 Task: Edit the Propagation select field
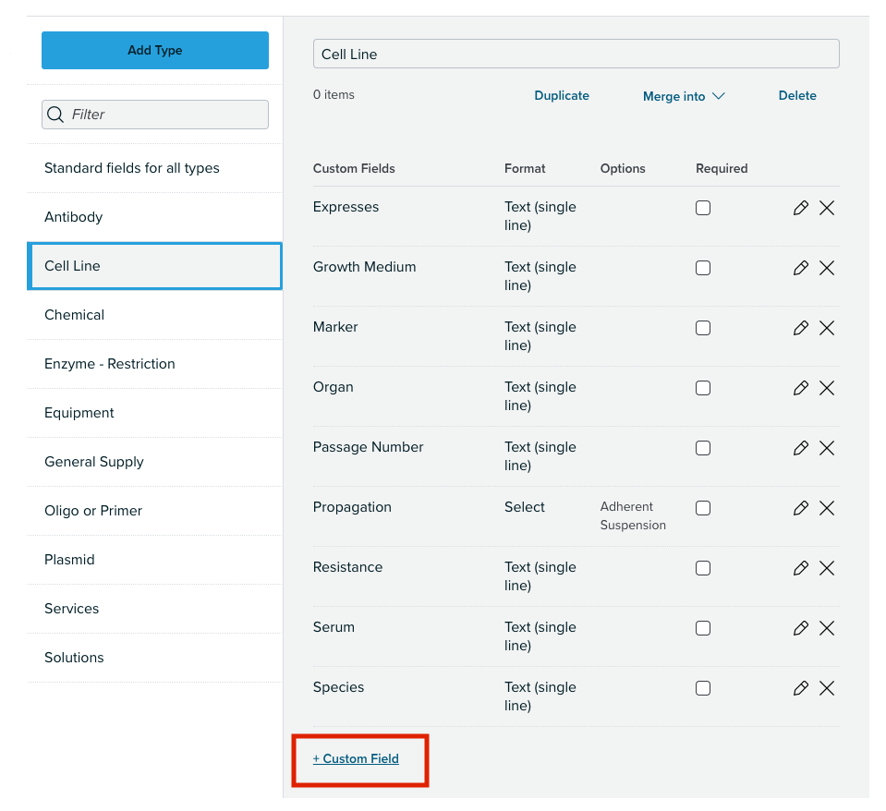point(800,508)
